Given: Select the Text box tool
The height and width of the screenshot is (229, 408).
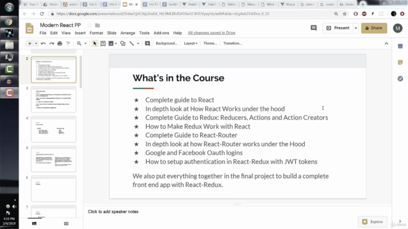Looking at the screenshot, I should click(x=103, y=43).
